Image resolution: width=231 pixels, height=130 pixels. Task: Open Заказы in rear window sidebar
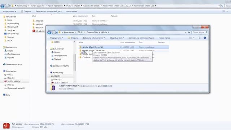(10, 37)
